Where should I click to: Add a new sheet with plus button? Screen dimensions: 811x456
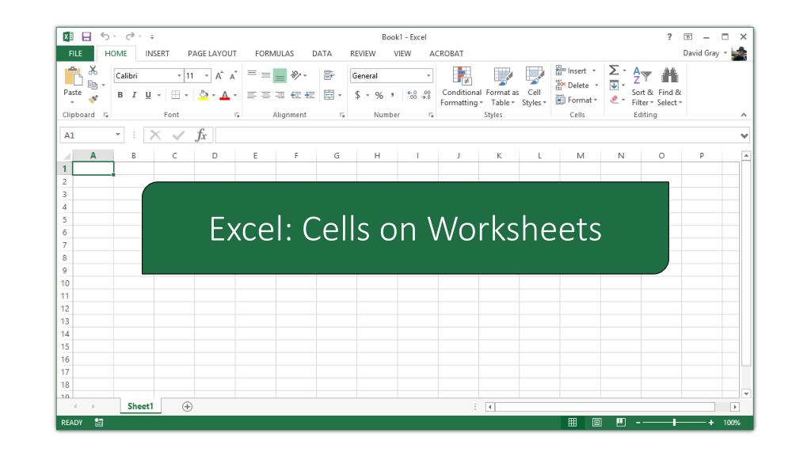coord(187,407)
